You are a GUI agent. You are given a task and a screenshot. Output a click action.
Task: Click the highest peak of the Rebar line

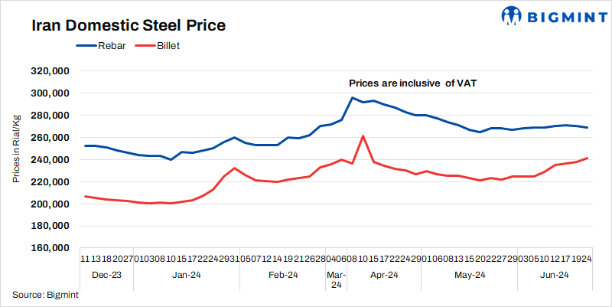(352, 97)
